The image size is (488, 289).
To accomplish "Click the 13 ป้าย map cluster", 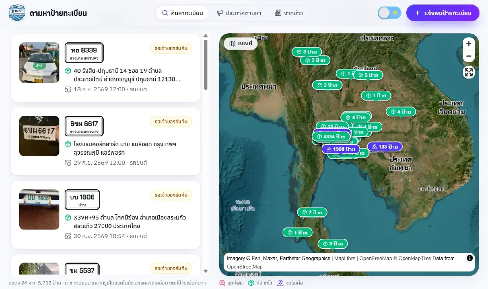I will point(333,126).
